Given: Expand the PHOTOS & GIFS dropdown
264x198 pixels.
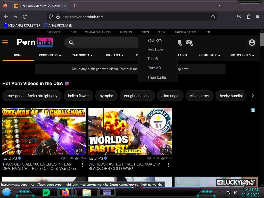Looking at the screenshot, I should (242, 55).
